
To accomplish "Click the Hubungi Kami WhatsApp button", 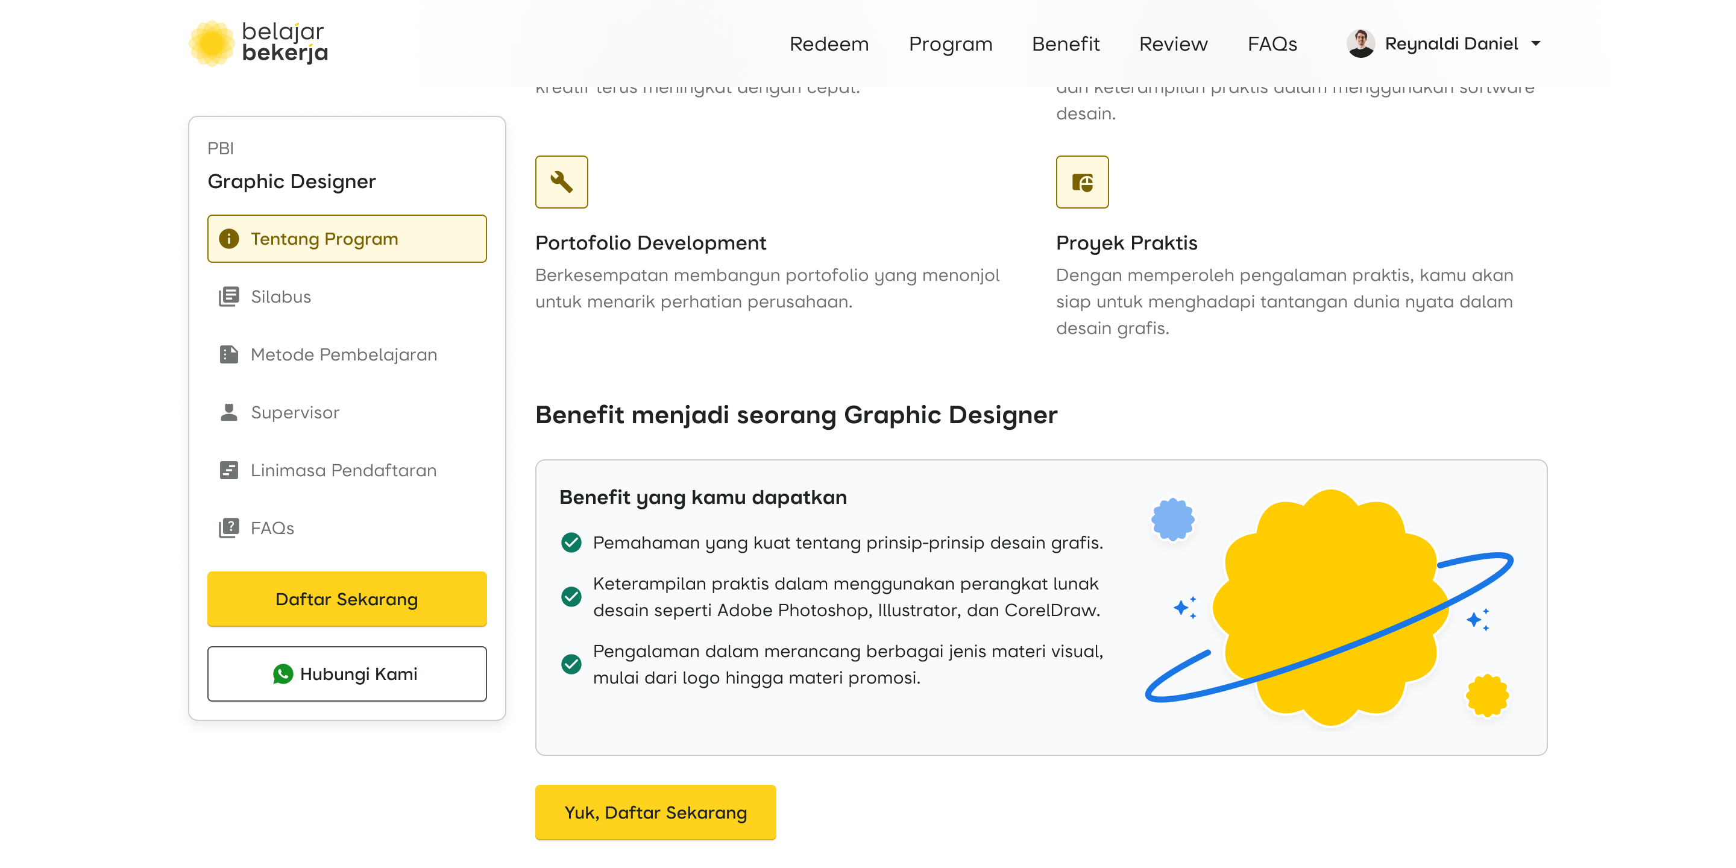I will click(x=347, y=674).
